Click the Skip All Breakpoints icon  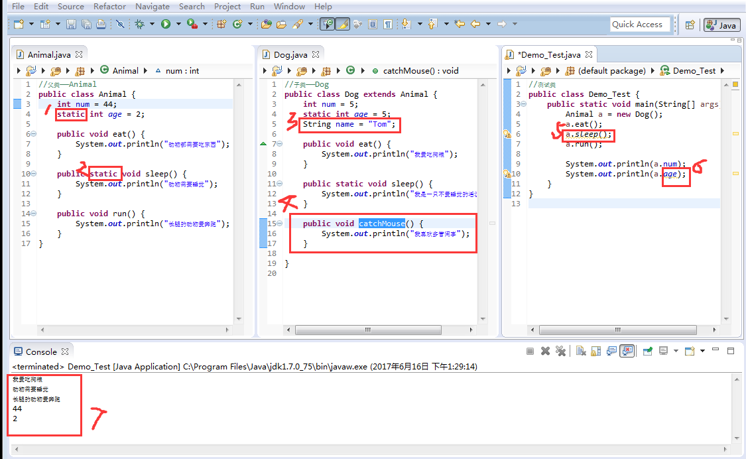click(x=121, y=24)
